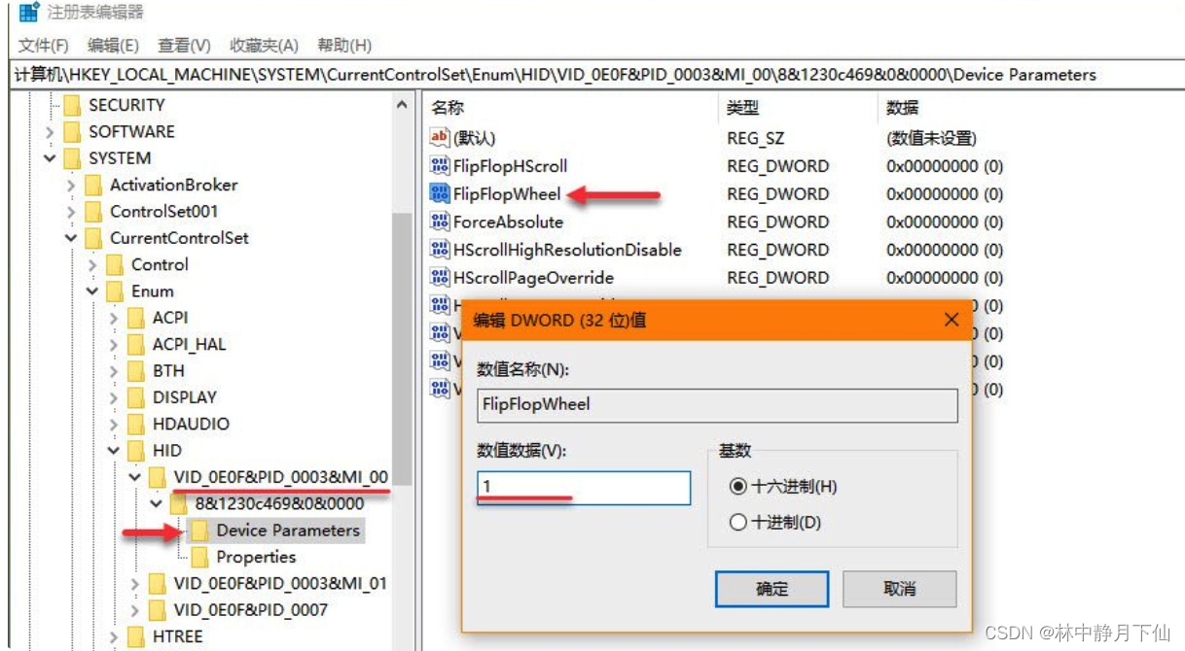
Task: Click the 数值名称 FlipFlopWheel field
Action: pyautogui.click(x=717, y=403)
